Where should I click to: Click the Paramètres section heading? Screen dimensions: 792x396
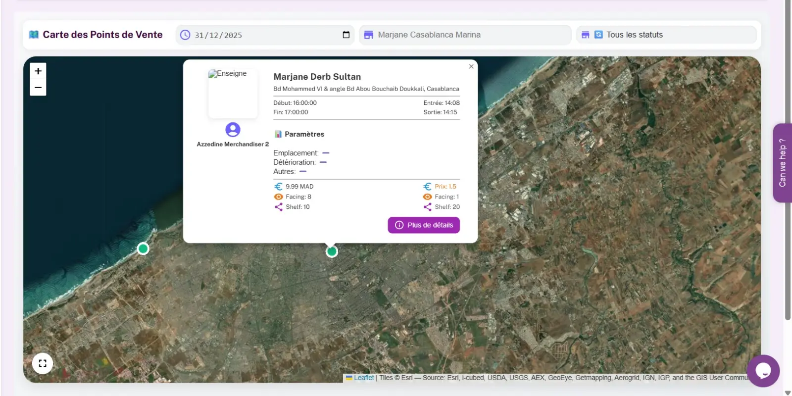point(304,134)
